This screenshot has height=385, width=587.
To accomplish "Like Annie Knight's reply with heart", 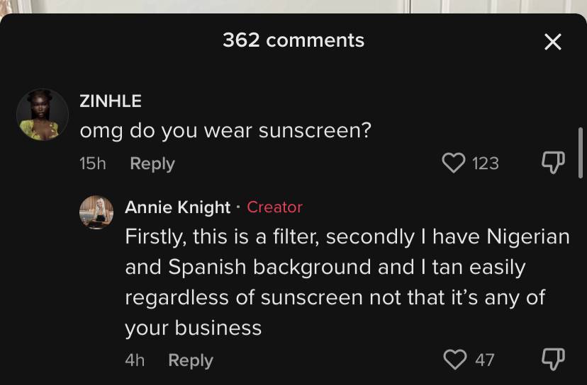I will tap(455, 360).
